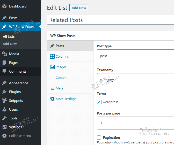The height and width of the screenshot is (145, 174).
Task: Click the Collapse menu arrow icon
Action: [4, 136]
